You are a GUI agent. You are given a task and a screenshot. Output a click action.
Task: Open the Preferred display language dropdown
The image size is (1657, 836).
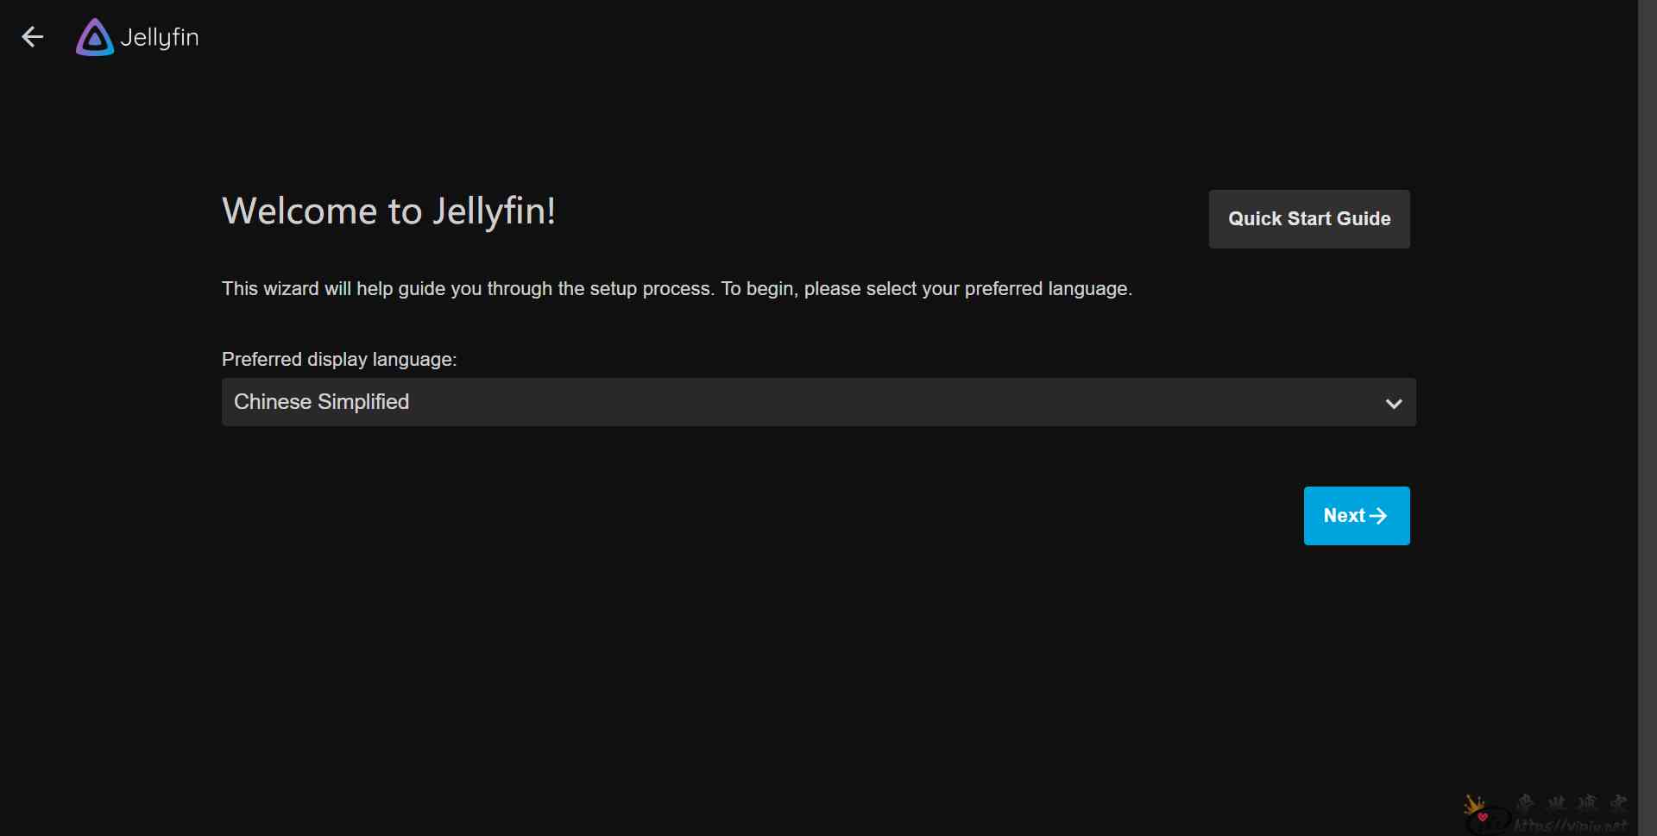pos(818,402)
